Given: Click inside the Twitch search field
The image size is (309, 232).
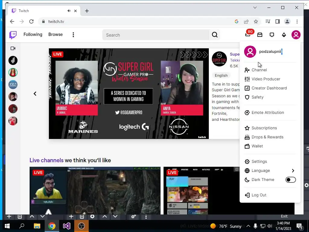Looking at the screenshot, I should pos(156,35).
